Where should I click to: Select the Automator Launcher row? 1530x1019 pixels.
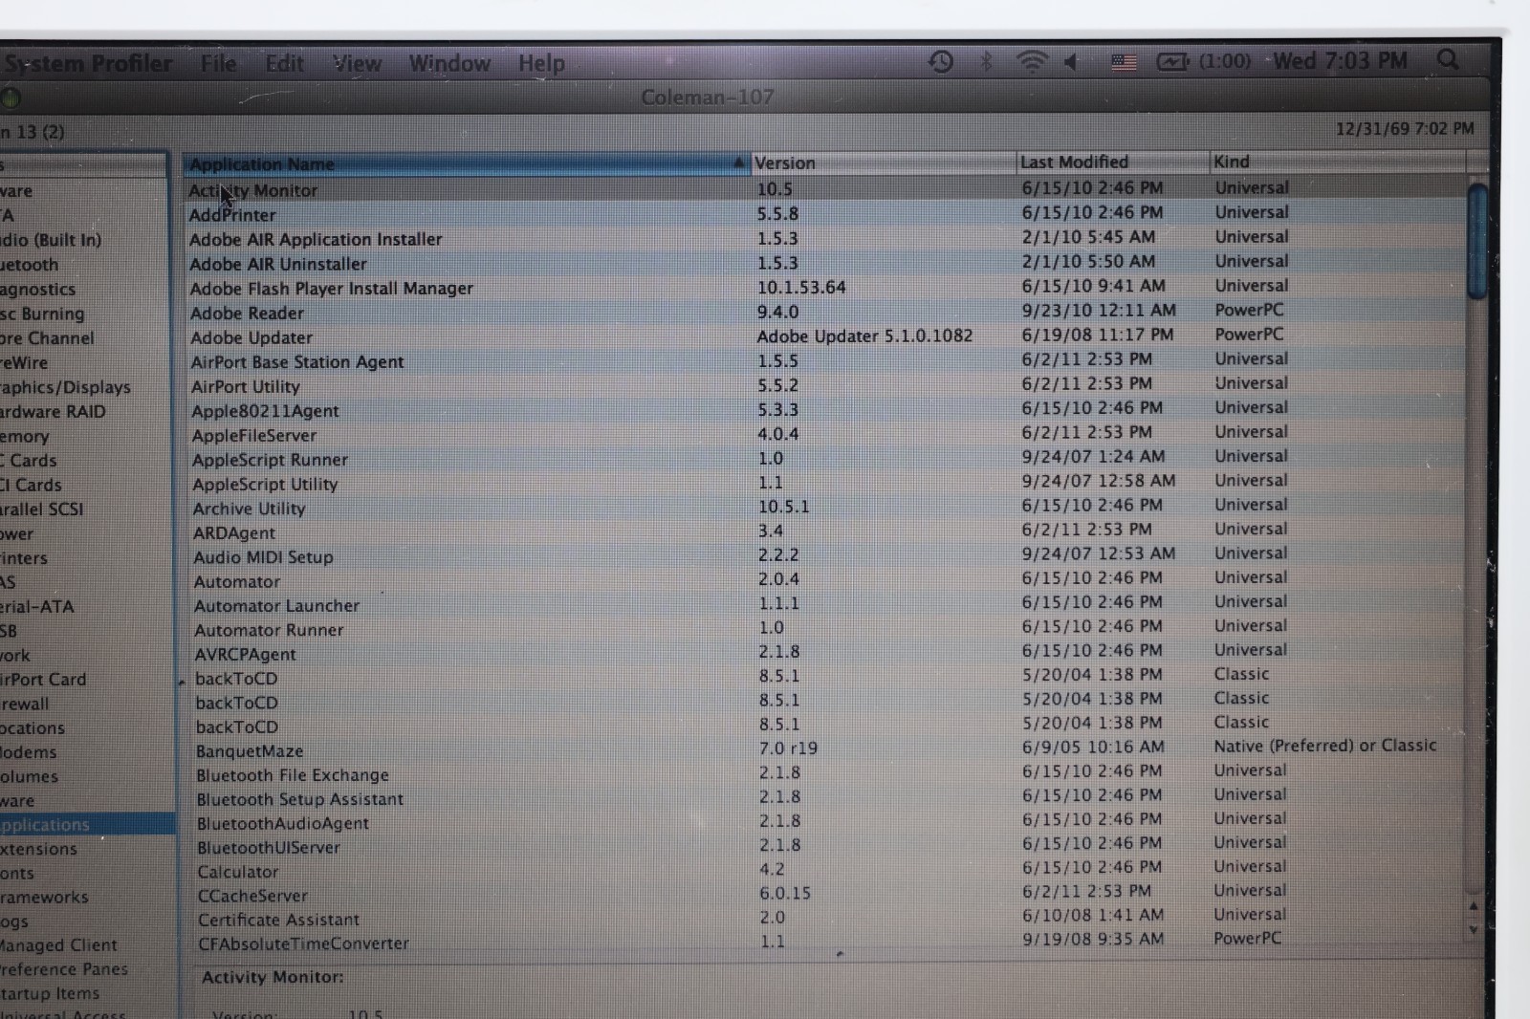click(824, 604)
